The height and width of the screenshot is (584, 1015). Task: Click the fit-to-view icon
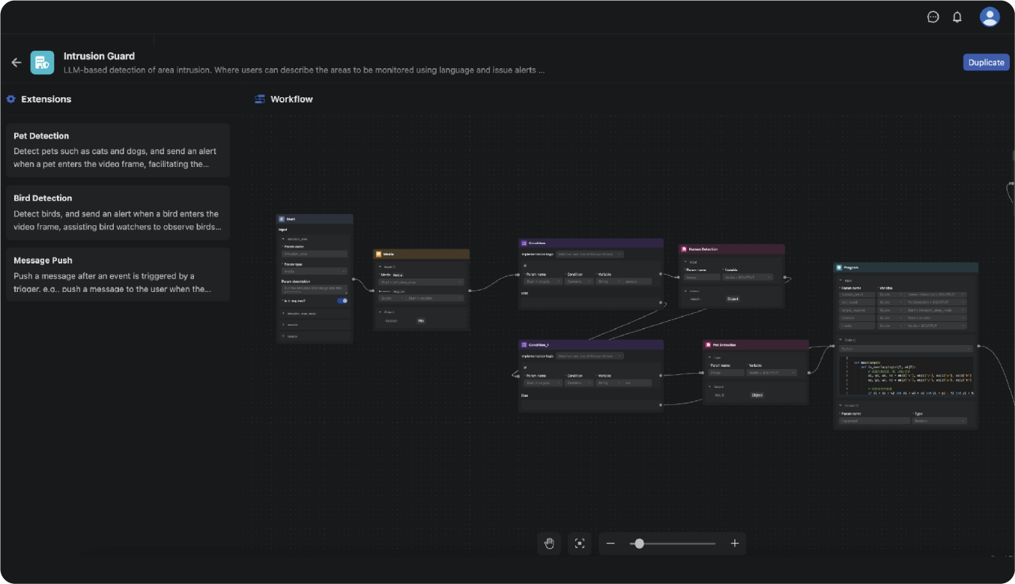(579, 544)
